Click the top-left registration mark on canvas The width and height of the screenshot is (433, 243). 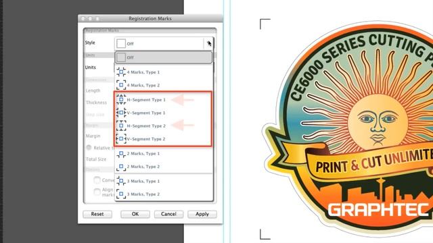point(265,24)
